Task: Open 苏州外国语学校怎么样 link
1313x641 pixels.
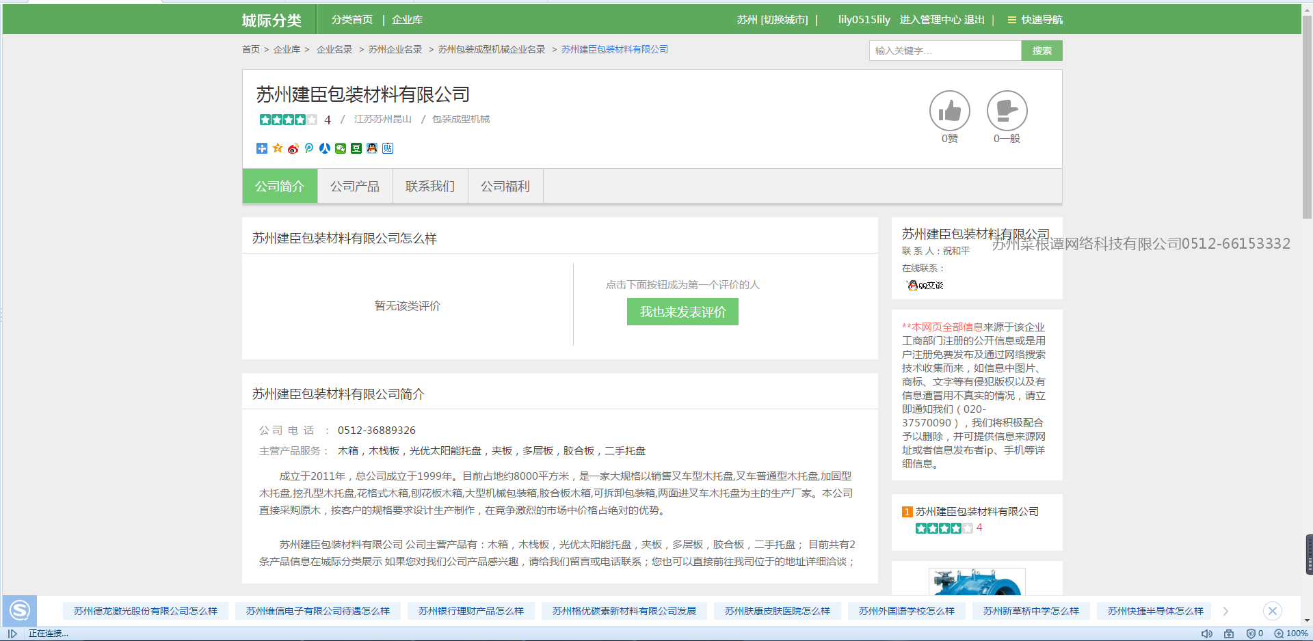Action: click(x=907, y=611)
